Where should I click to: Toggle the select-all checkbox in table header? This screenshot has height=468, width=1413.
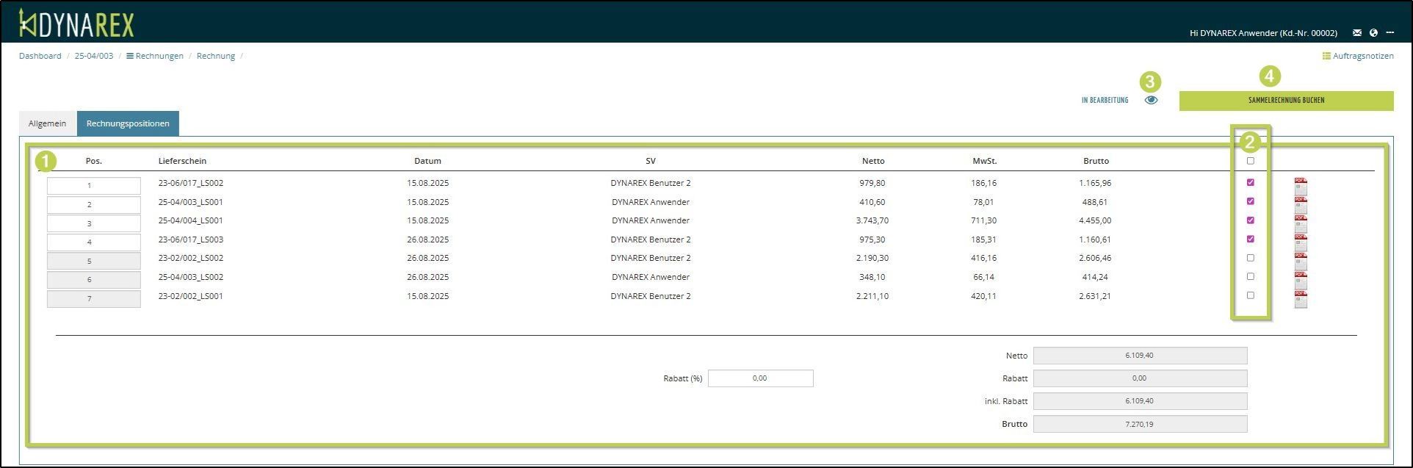pyautogui.click(x=1251, y=161)
